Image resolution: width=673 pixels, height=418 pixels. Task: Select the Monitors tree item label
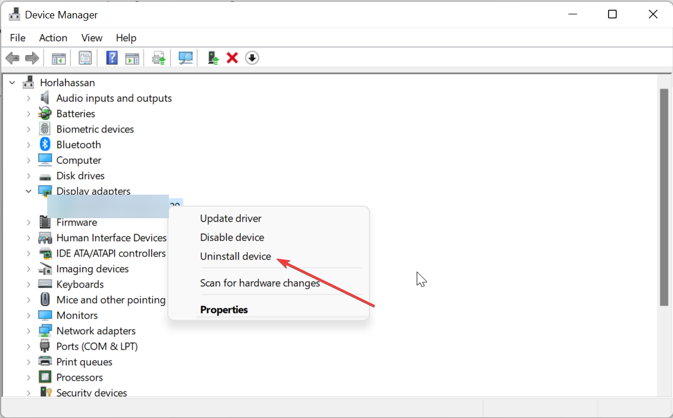[x=77, y=315]
